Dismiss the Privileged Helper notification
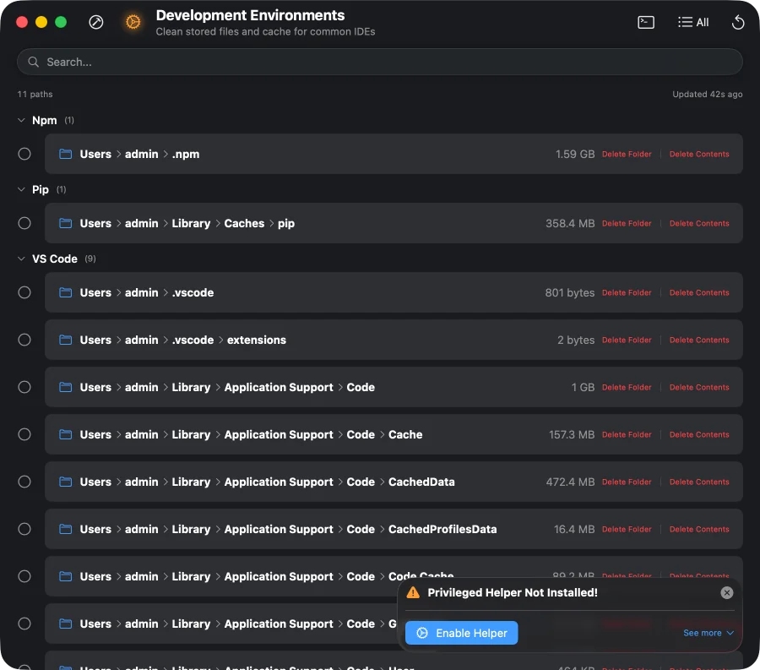Viewport: 760px width, 670px height. pos(726,592)
